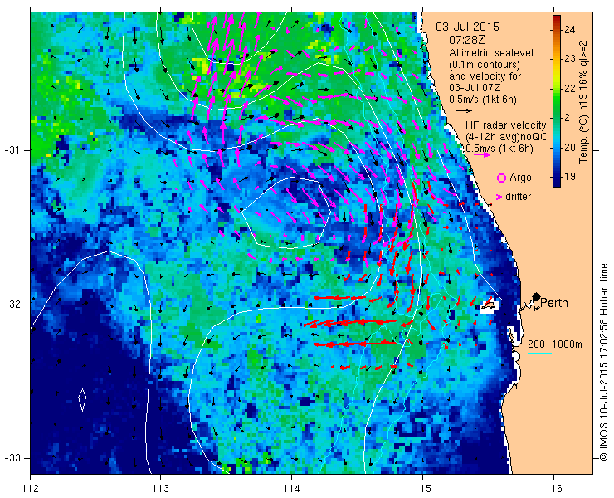Click the drifter legend label
The height and width of the screenshot is (498, 614).
click(519, 197)
